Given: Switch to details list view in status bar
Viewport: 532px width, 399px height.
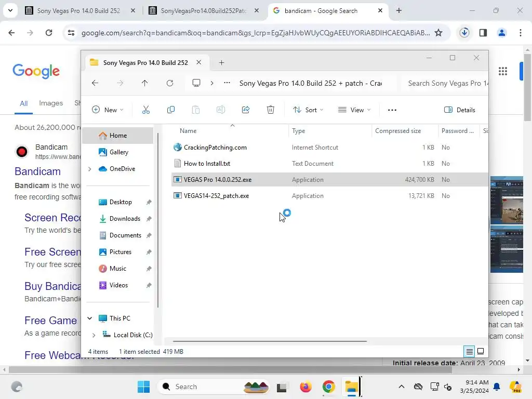Looking at the screenshot, I should (469, 352).
